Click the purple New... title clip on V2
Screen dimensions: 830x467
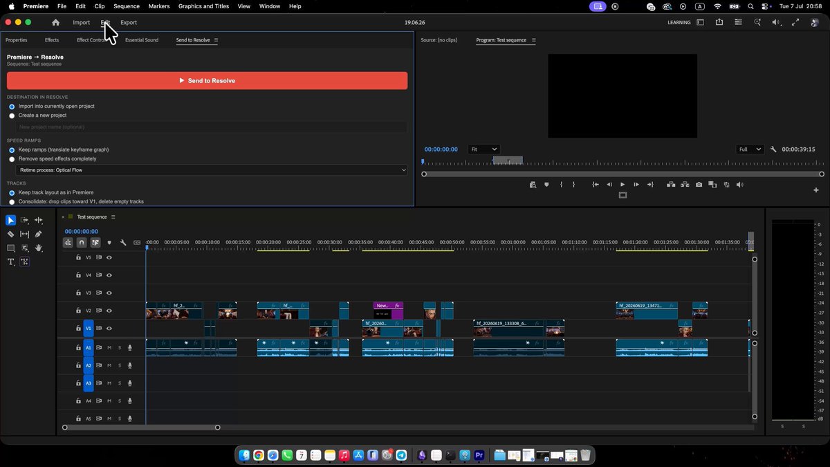tap(388, 310)
